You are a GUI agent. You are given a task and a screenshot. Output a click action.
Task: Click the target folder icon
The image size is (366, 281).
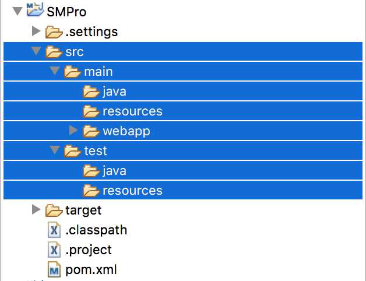click(x=54, y=210)
